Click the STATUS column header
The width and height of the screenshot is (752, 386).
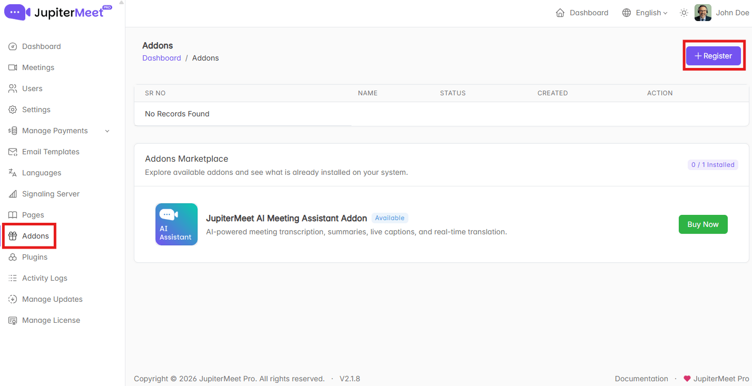(453, 93)
